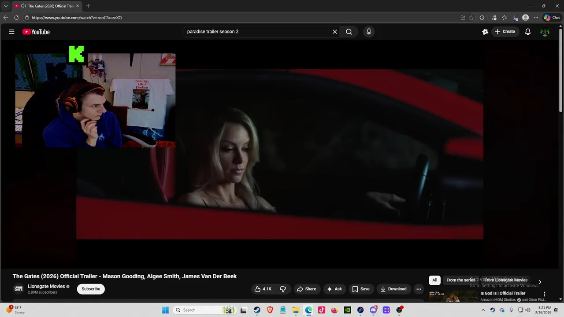
Task: Click the browser address bar URL
Action: coord(77,18)
